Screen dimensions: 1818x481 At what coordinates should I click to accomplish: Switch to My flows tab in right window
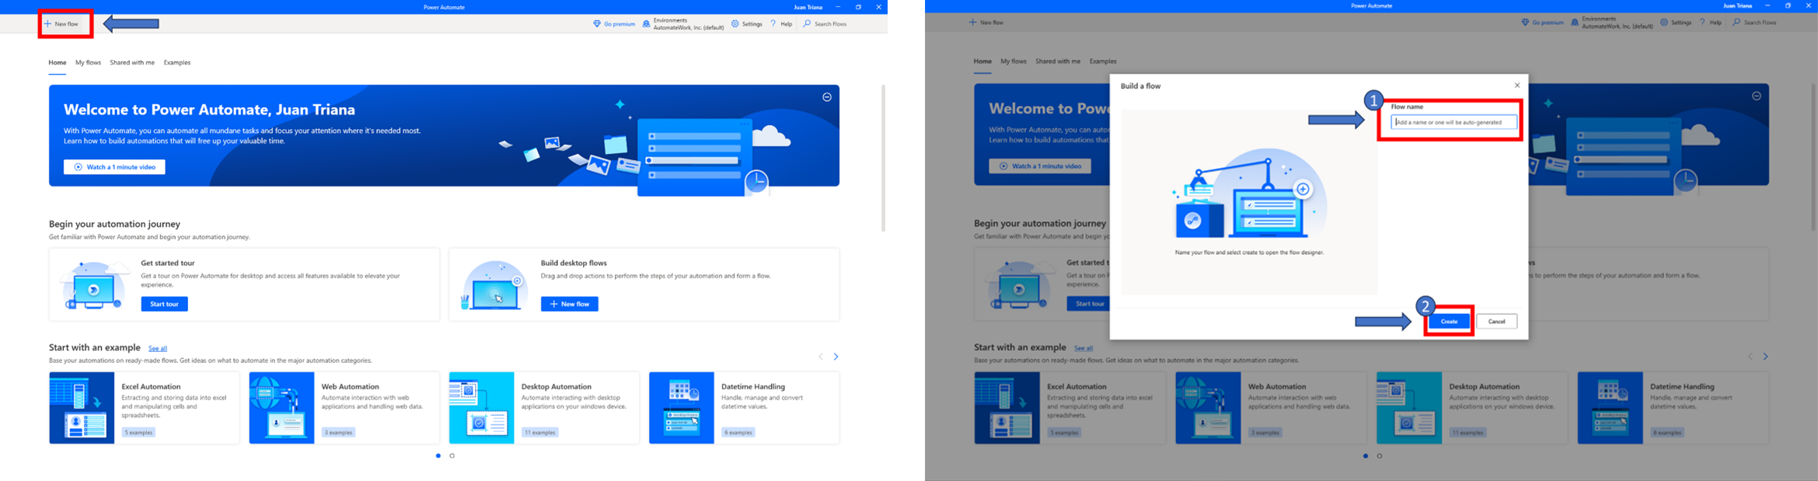1014,61
